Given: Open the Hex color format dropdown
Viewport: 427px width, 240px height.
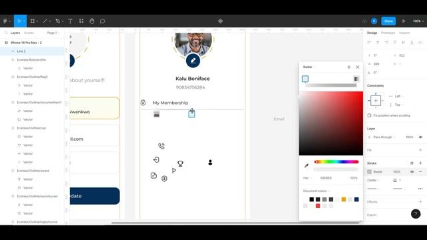Looking at the screenshot, I should (x=307, y=178).
